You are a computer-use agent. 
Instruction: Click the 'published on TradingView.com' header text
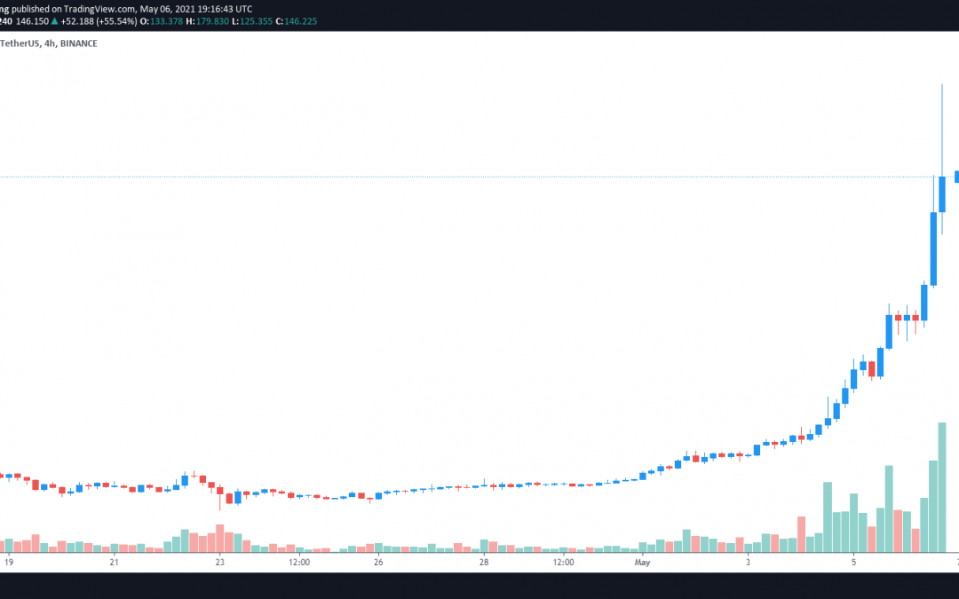click(x=73, y=9)
